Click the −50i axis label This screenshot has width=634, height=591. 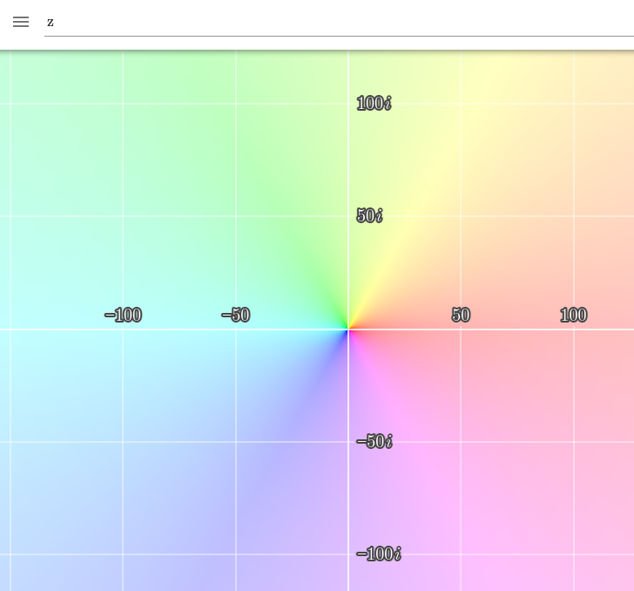374,441
